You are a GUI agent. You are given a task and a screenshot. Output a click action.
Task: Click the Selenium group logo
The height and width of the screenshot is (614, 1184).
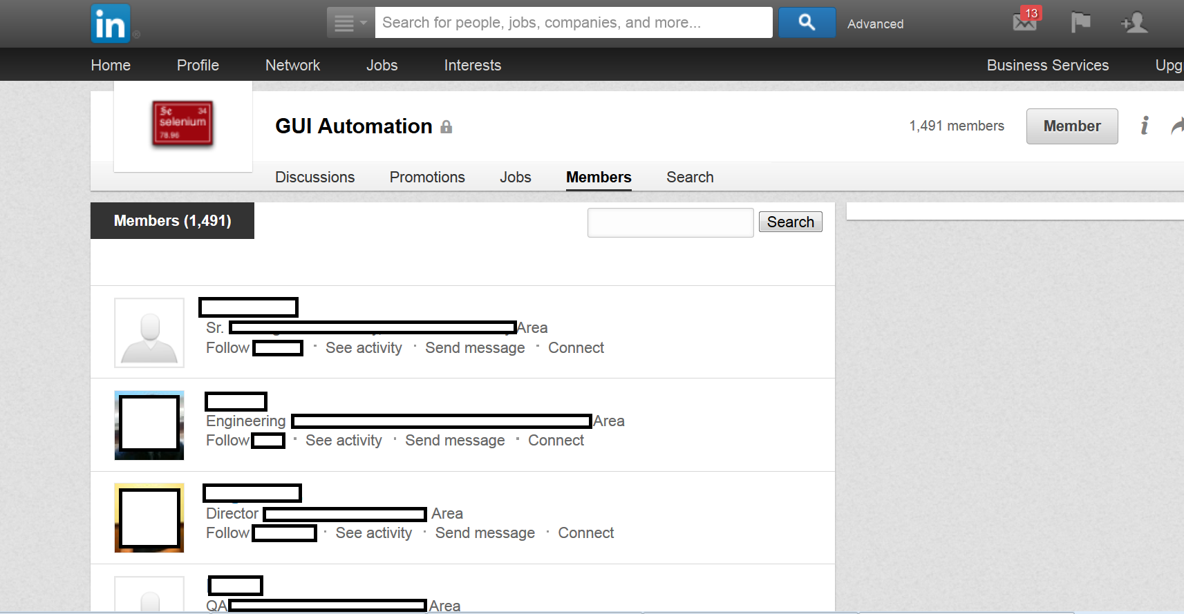pyautogui.click(x=182, y=124)
